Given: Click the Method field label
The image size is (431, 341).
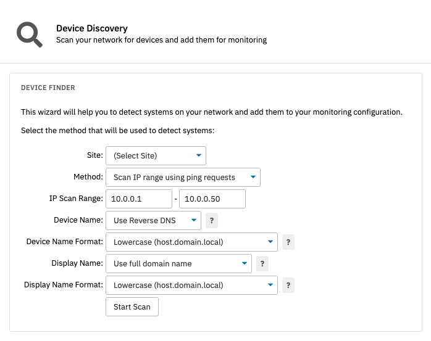Looking at the screenshot, I should [x=88, y=178].
